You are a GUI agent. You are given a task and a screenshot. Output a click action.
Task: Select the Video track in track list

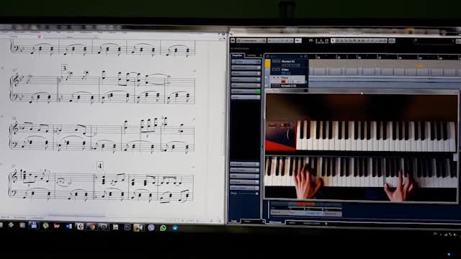[x=285, y=70]
